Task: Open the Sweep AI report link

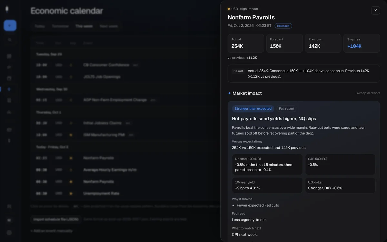Action: click(x=368, y=93)
